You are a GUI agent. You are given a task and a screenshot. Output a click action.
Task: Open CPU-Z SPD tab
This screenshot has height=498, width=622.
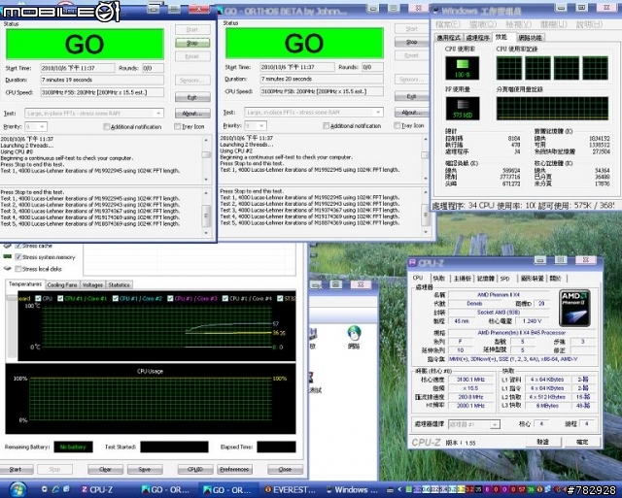coord(505,279)
